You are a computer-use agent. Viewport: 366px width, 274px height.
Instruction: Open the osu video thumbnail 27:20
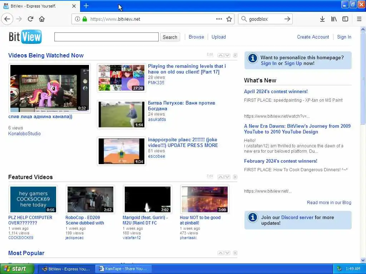(x=122, y=77)
